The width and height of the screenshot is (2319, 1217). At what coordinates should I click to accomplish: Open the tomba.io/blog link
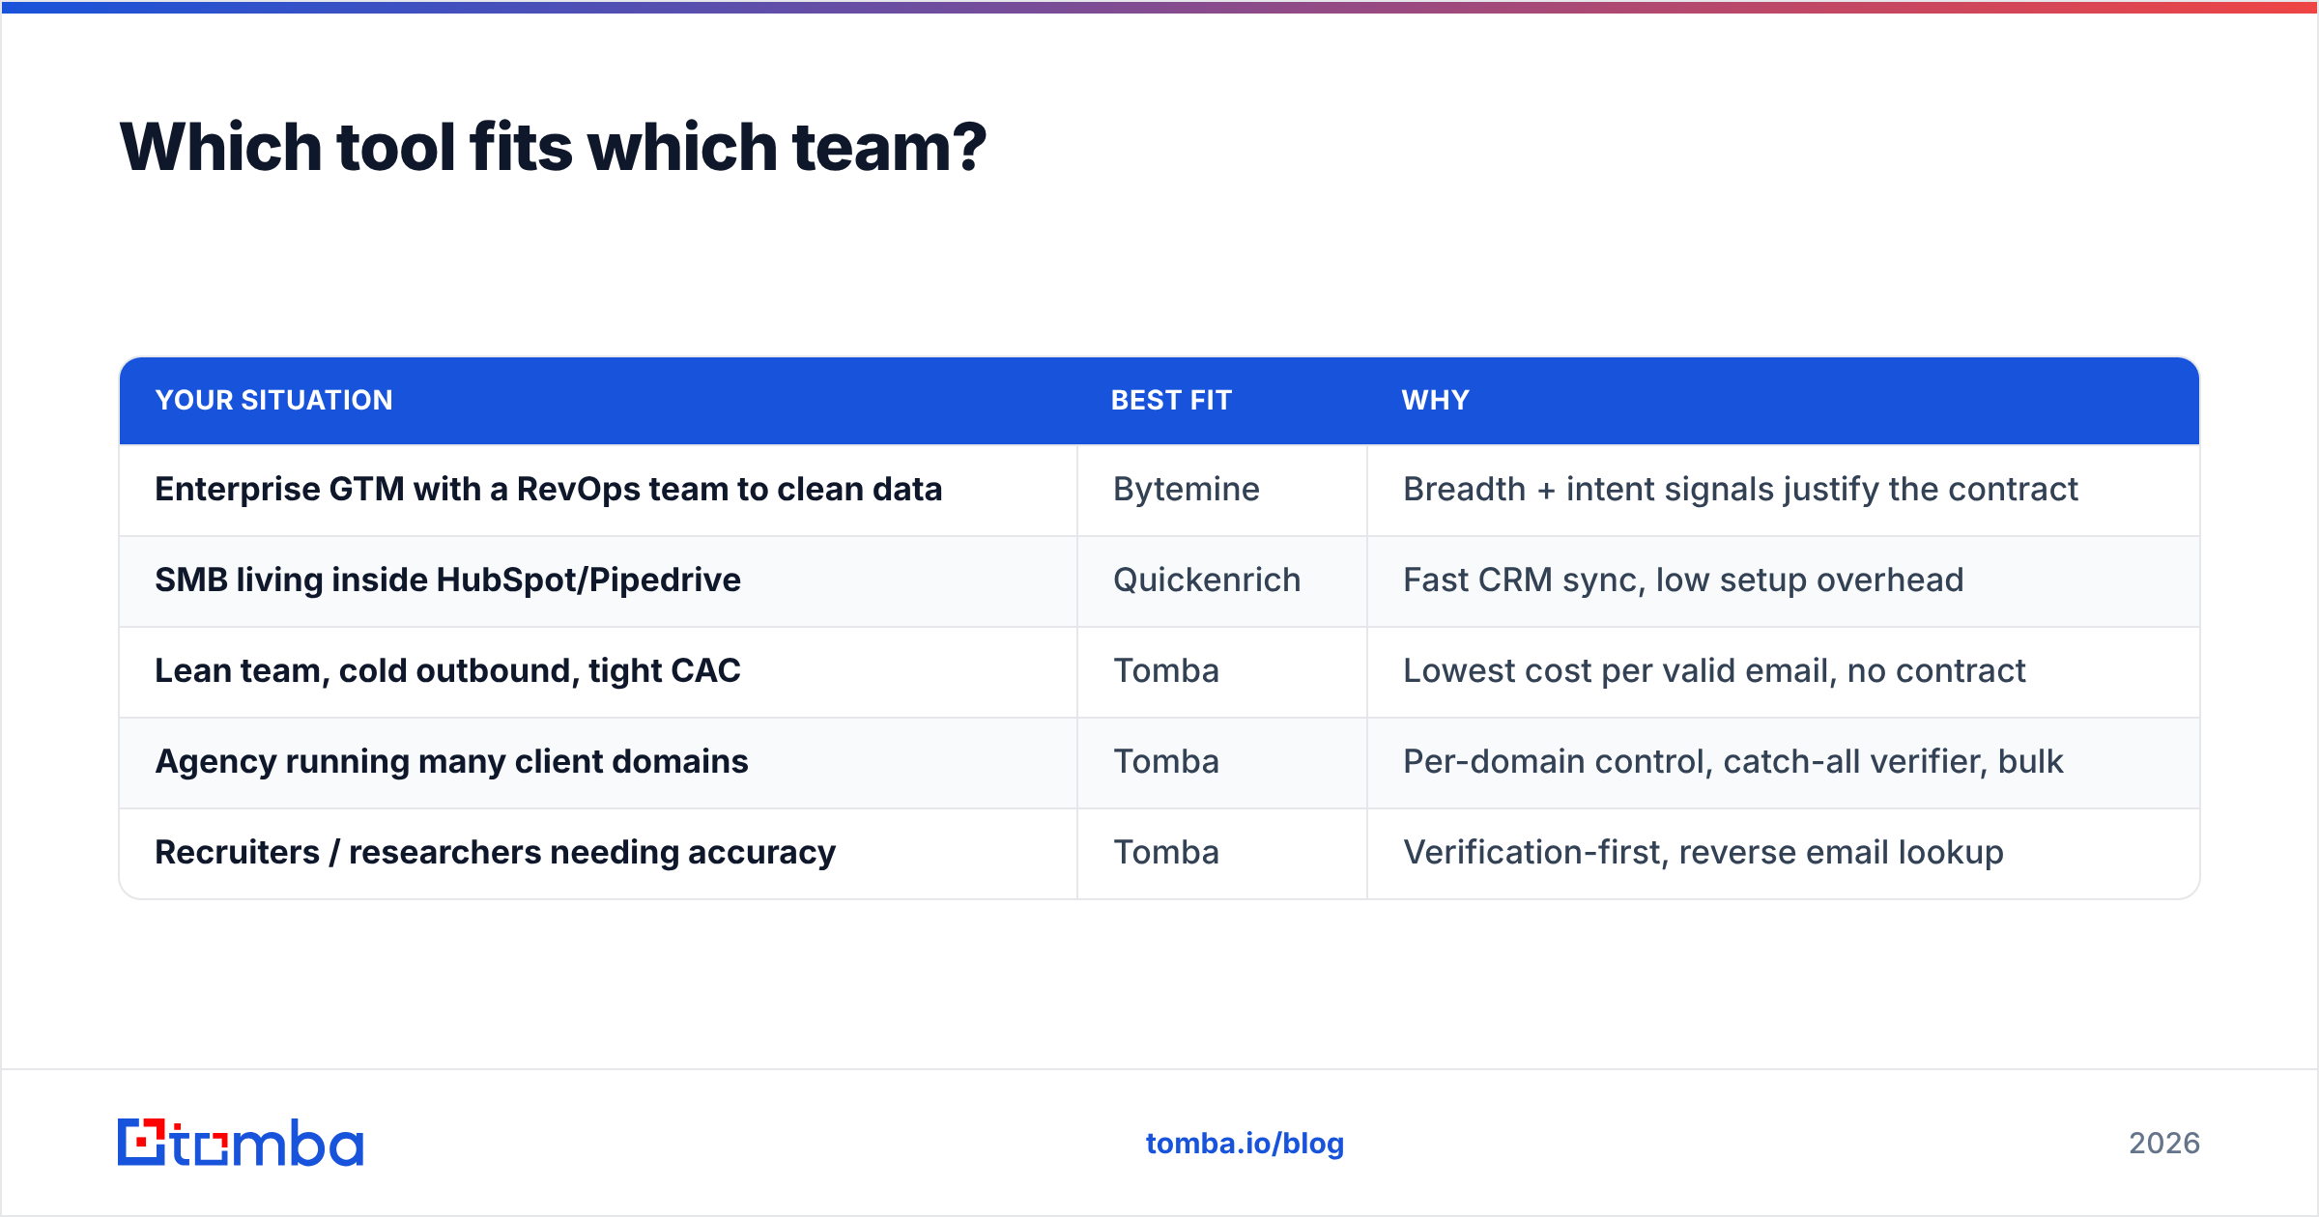tap(1245, 1144)
